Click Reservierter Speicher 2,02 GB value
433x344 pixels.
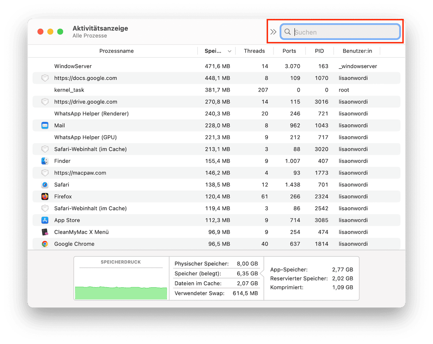coord(343,278)
